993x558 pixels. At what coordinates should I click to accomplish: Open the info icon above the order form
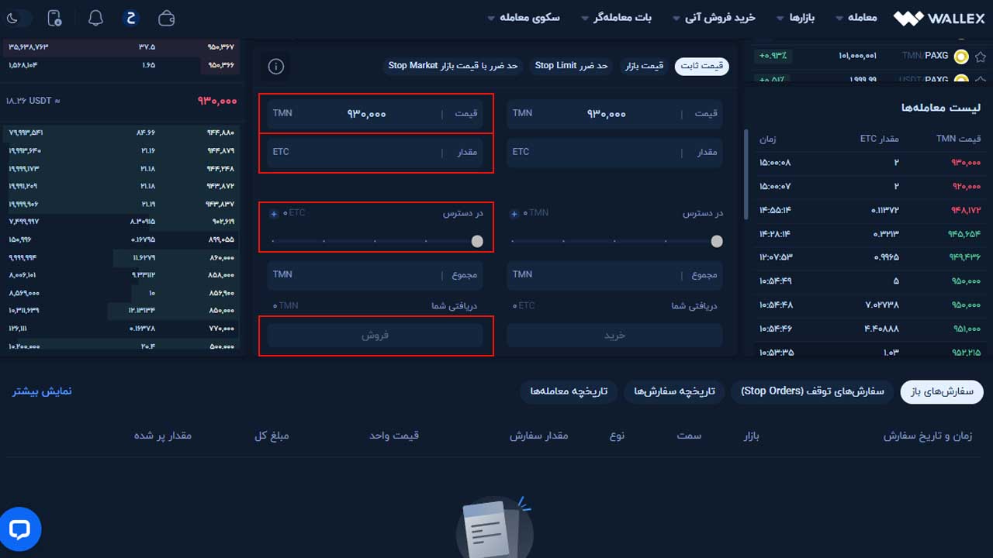click(x=275, y=66)
